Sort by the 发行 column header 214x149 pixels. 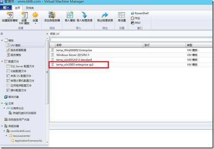[164, 45]
